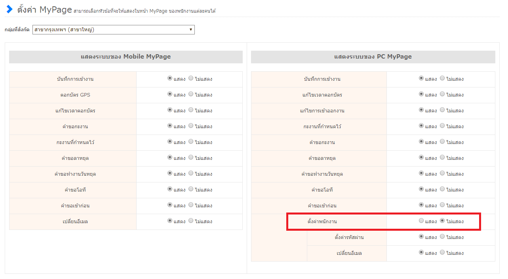Hide เปลี่ยนอีเมล in Mobile MyPage

(x=191, y=221)
